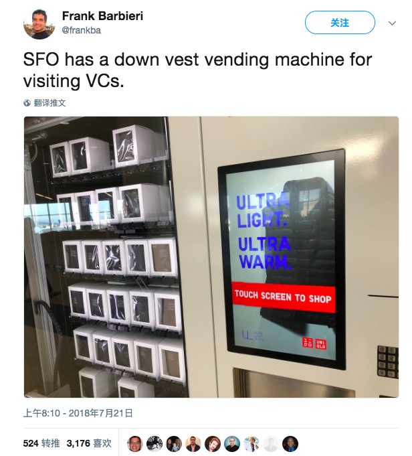Open the liker avatar with reddish hair
This screenshot has height=456, width=412.
coord(213,443)
